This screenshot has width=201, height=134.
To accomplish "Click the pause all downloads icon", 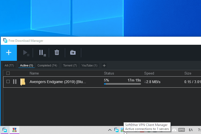I will pos(42,53).
